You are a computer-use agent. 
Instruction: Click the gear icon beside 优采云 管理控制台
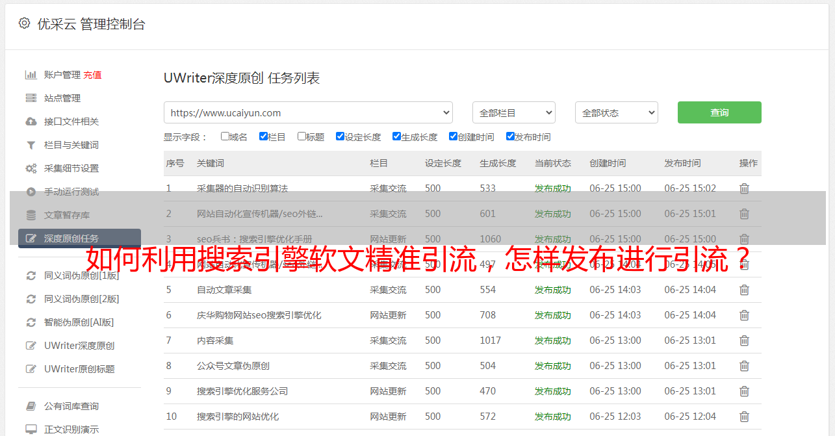(x=24, y=23)
